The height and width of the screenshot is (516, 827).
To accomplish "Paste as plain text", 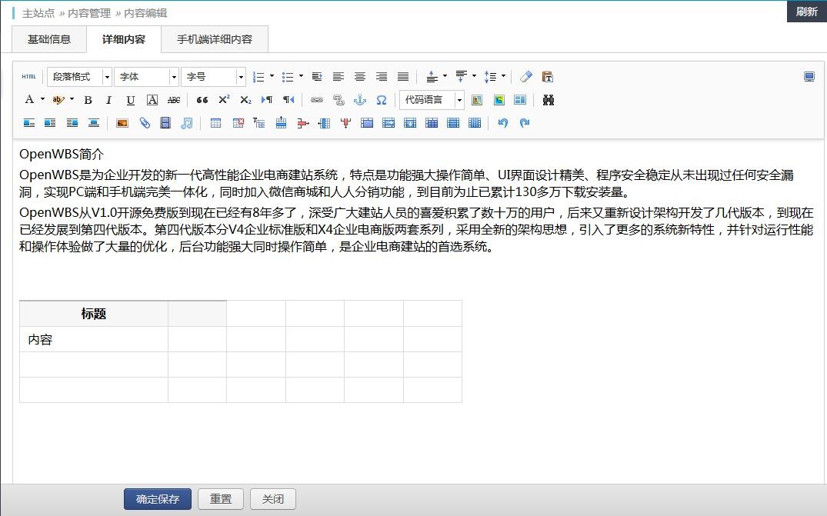I will 548,77.
